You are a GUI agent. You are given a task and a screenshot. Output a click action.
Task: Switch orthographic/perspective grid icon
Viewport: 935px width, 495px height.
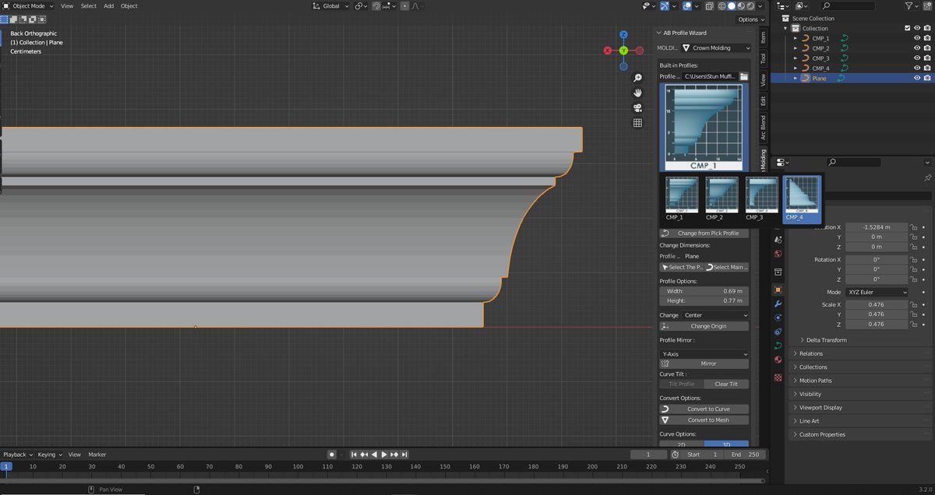(x=637, y=122)
